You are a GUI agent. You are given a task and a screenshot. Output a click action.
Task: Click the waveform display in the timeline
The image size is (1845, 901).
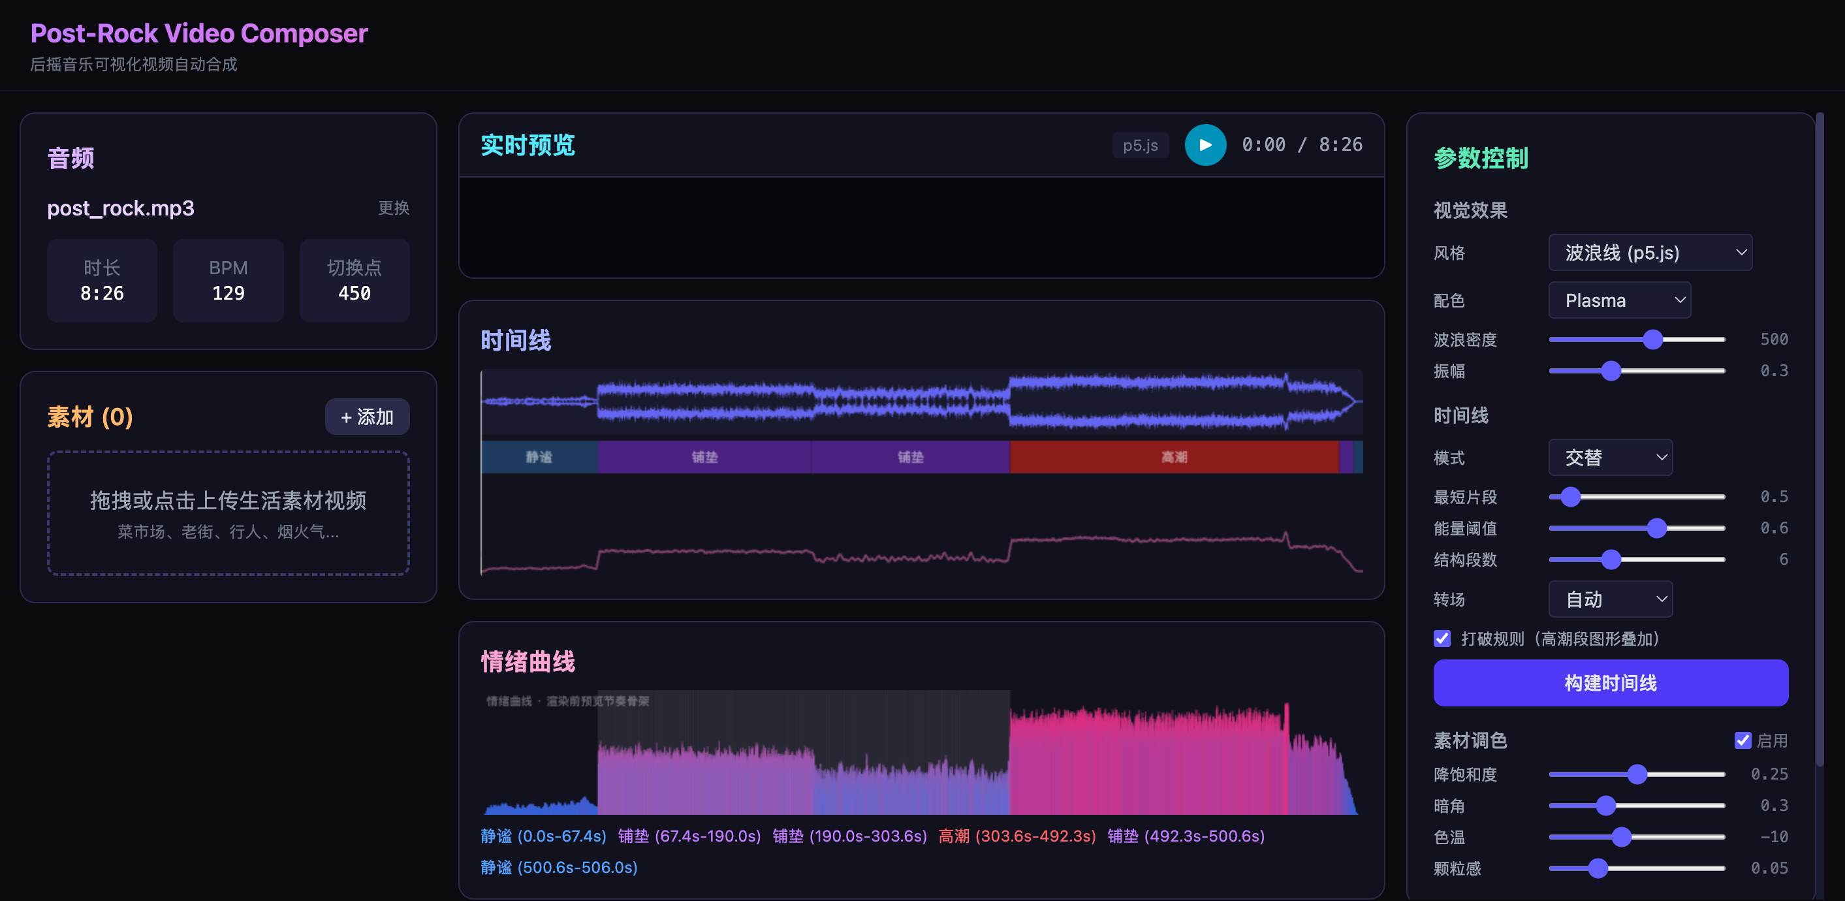pos(922,402)
